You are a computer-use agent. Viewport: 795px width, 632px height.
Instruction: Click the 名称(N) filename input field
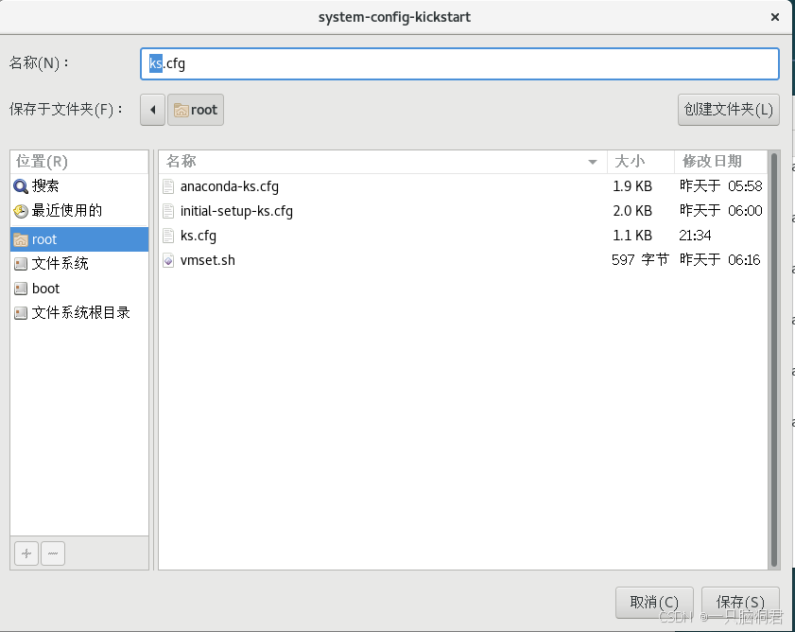(459, 64)
